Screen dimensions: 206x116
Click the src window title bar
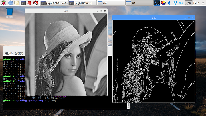point(66,11)
